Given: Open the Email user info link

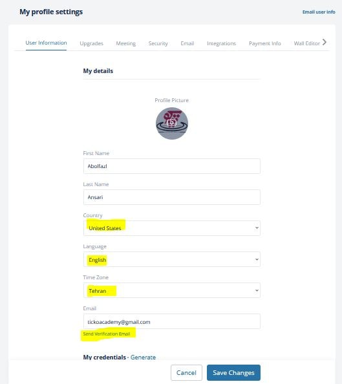Looking at the screenshot, I should click(x=319, y=12).
